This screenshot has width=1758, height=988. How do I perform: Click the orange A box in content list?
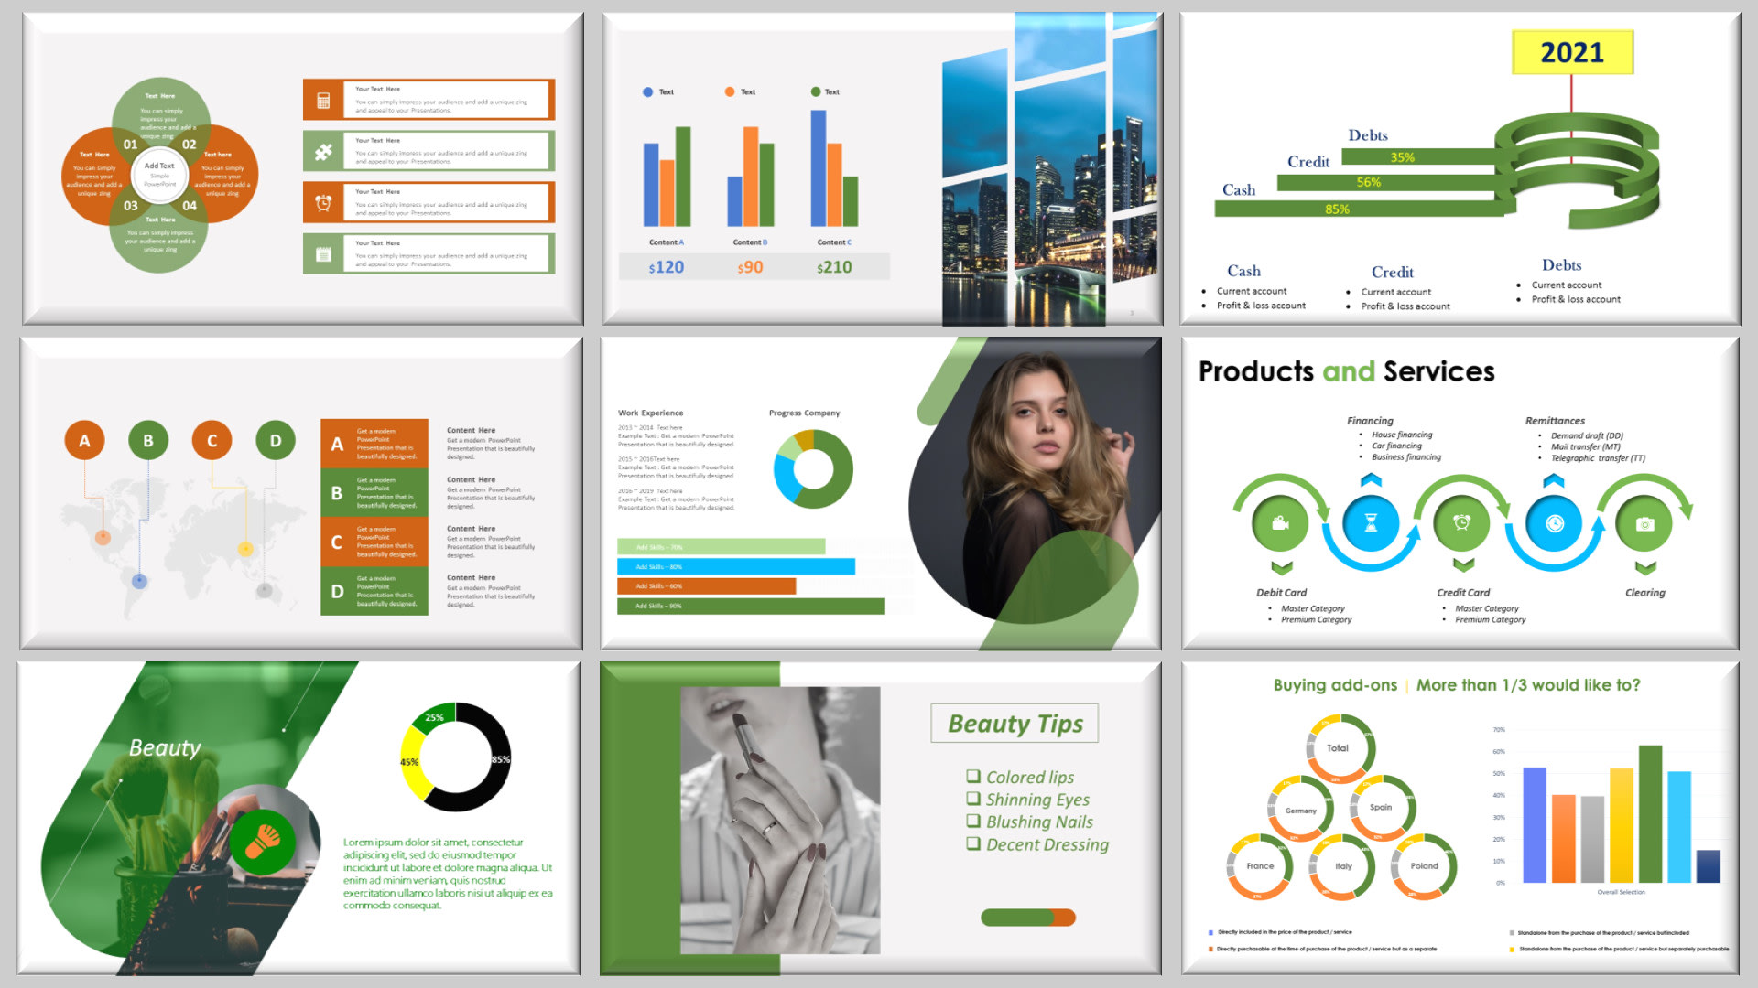(374, 444)
